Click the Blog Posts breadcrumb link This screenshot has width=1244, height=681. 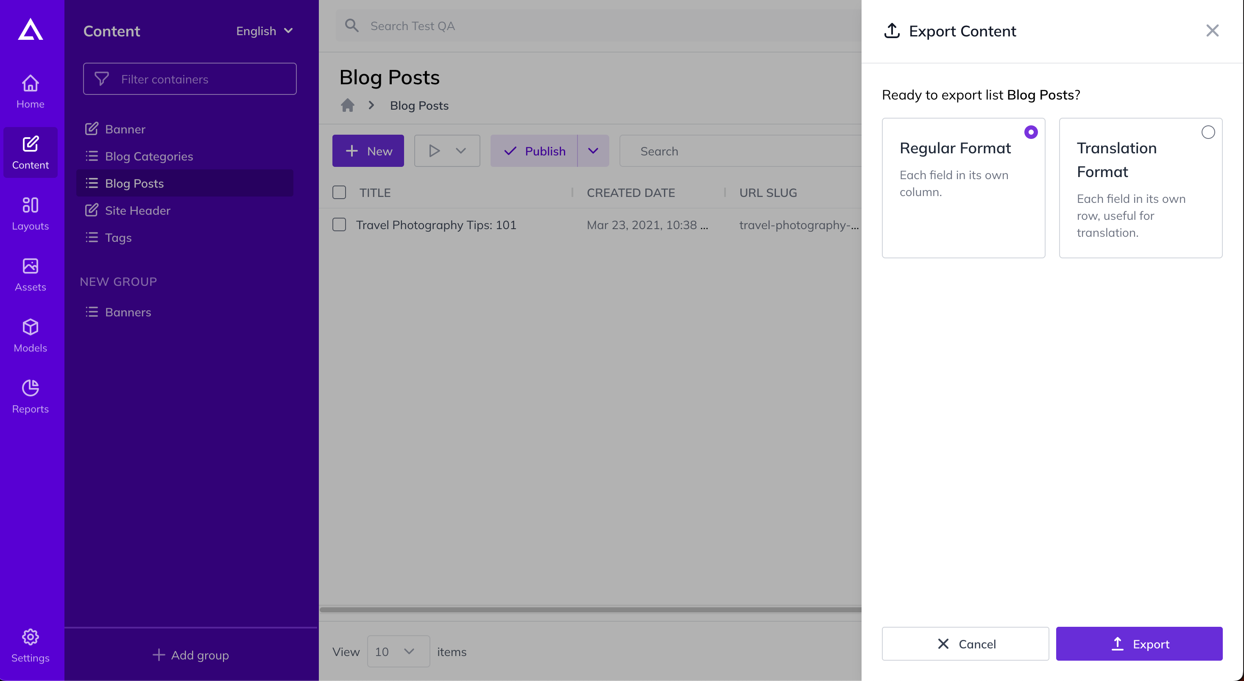(x=418, y=105)
